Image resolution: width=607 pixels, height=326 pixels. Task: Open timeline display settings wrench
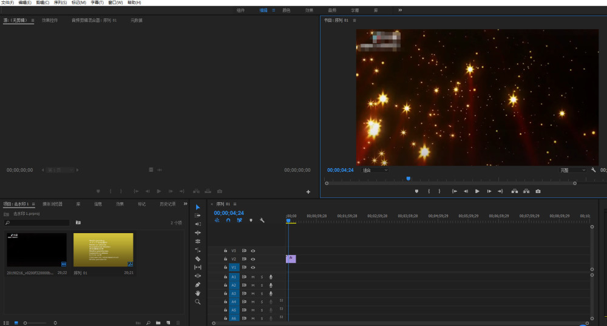(262, 220)
